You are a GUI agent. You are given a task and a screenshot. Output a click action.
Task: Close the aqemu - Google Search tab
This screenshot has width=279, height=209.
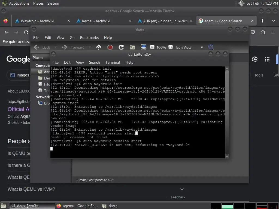tap(252, 21)
